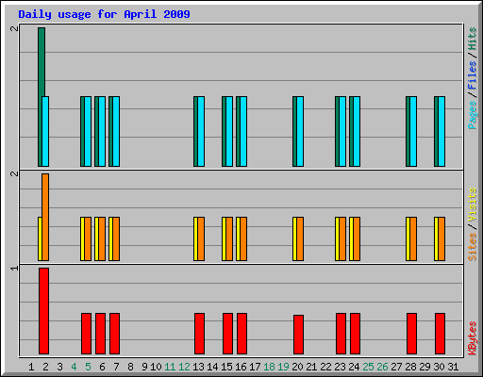This screenshot has height=377, width=483.
Task: Click the orange Sites bar for day 6
Action: pyautogui.click(x=102, y=238)
